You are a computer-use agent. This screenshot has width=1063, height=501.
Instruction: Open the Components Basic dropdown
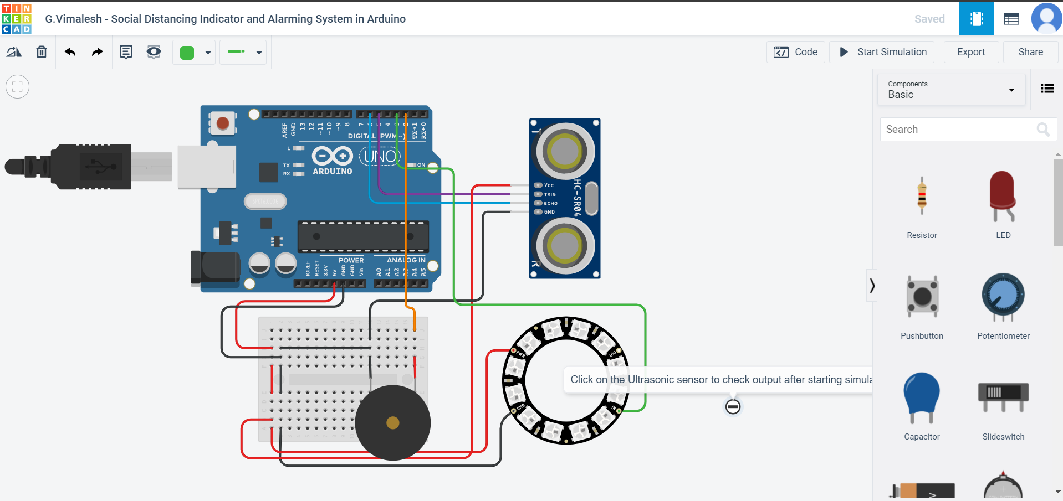(x=951, y=90)
